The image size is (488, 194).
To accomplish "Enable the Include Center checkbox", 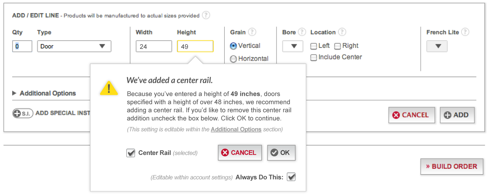I will tap(314, 57).
